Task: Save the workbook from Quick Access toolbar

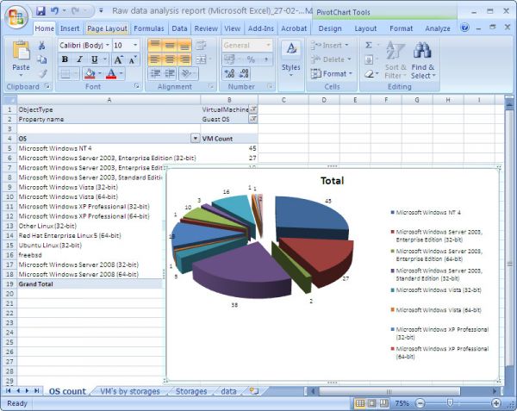Action: point(40,11)
